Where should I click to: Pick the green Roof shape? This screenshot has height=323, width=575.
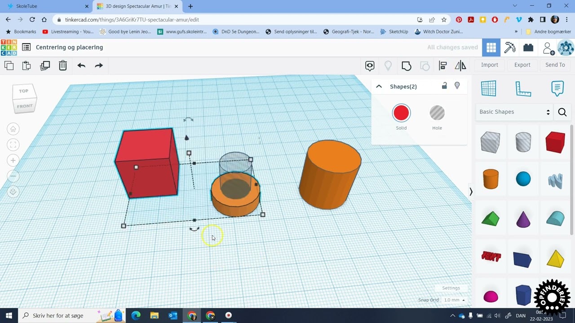491,218
